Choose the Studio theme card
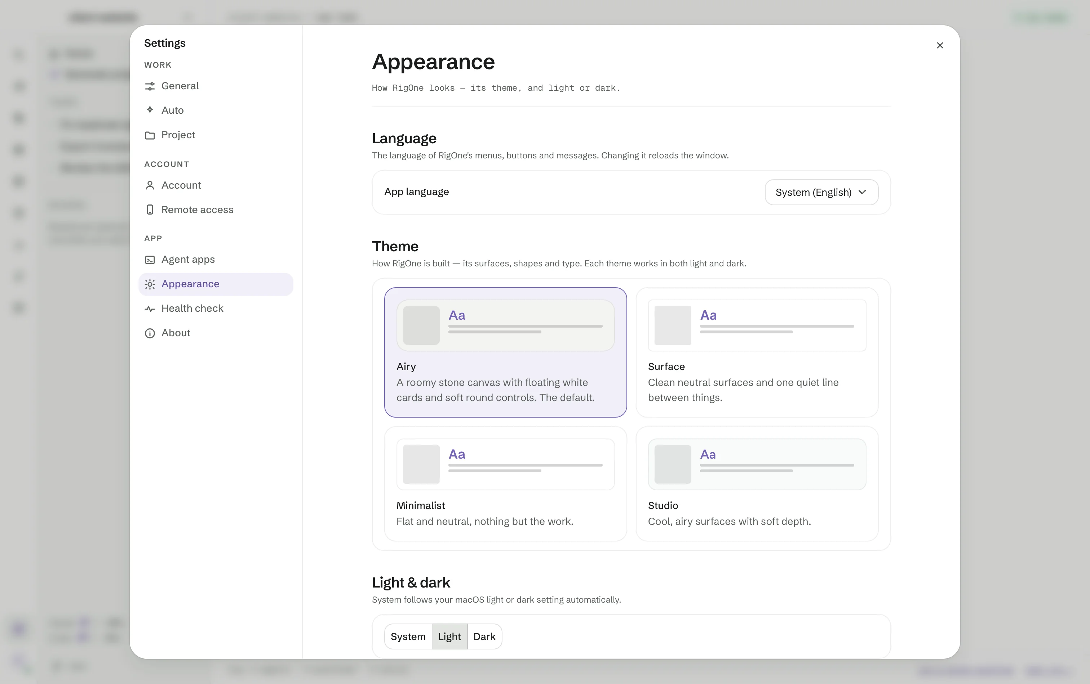Viewport: 1090px width, 684px height. coord(757,484)
